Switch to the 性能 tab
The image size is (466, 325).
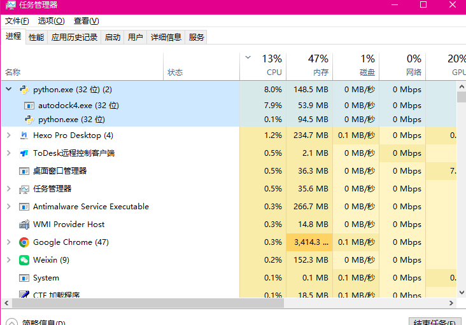(36, 38)
